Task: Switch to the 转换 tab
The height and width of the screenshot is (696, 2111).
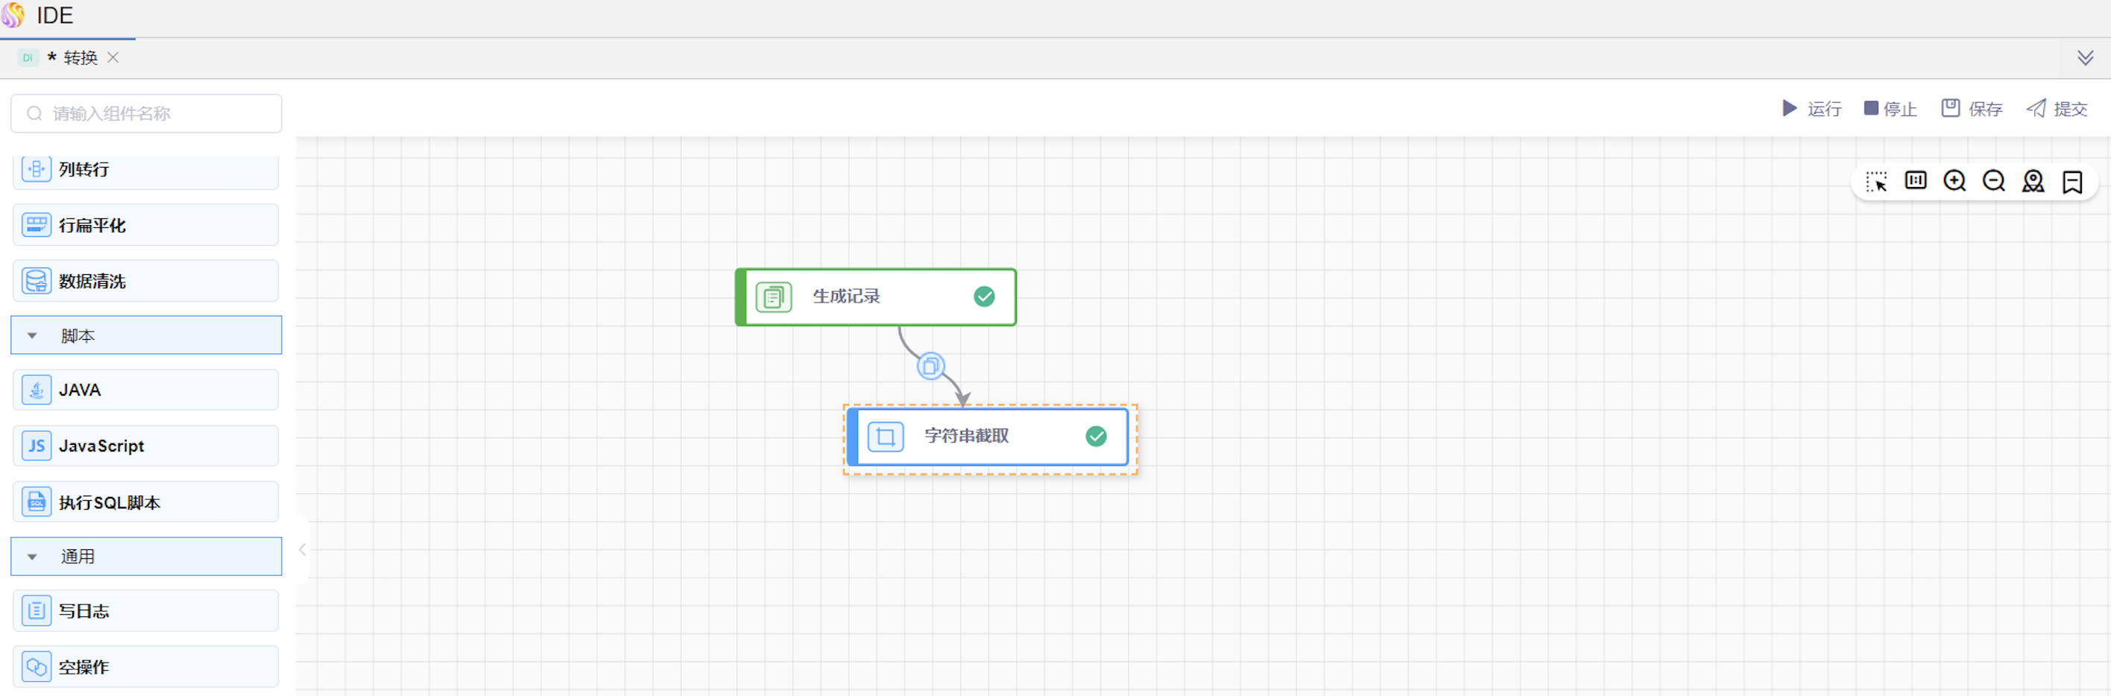Action: [80, 58]
